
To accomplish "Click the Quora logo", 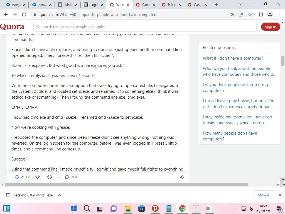I will [12, 27].
